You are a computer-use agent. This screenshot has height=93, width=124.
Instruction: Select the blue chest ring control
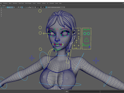60,84
